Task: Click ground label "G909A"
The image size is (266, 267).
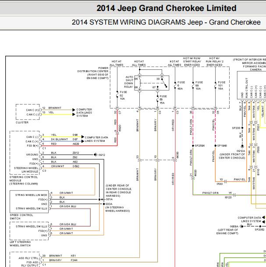Action: coord(234,227)
